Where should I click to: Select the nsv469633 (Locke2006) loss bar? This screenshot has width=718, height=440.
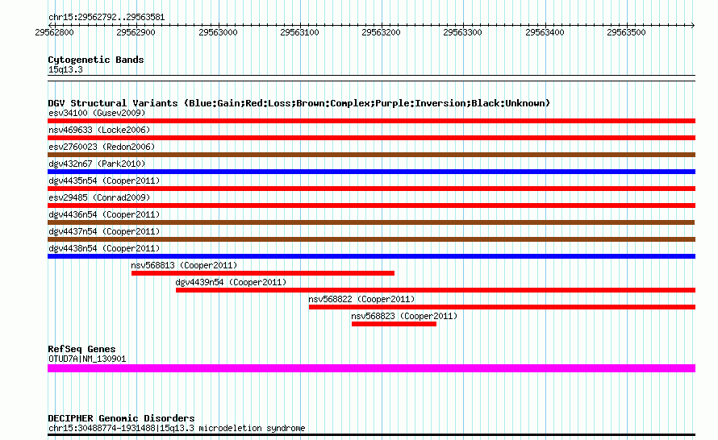point(371,138)
